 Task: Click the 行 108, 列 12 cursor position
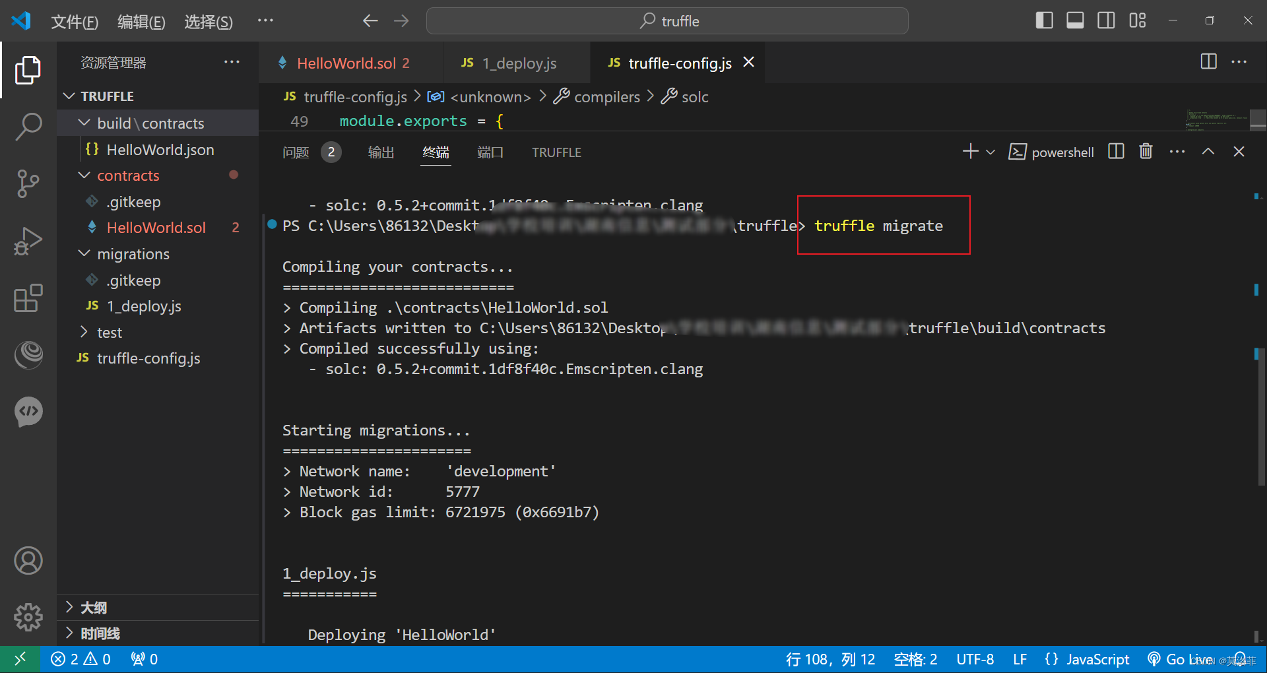click(830, 659)
